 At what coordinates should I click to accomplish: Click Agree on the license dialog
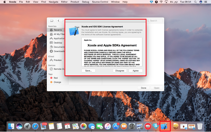[136, 71]
